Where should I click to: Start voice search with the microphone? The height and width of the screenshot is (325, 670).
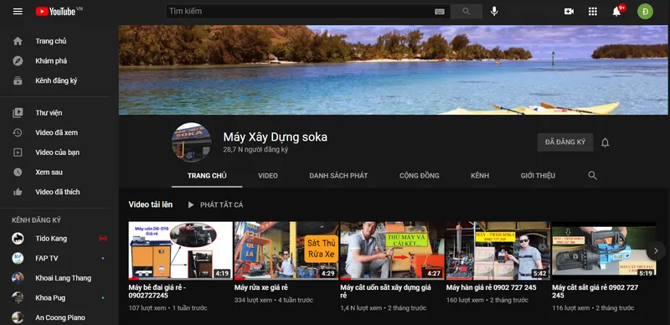coord(494,12)
